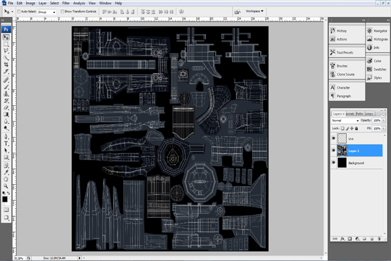Select the Move tool in toolbox
391x261 pixels.
point(7,37)
